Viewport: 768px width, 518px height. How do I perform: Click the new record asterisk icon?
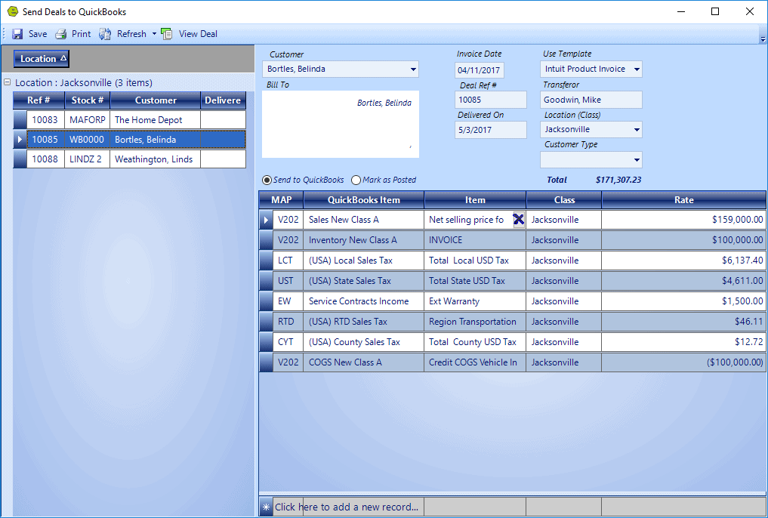pyautogui.click(x=266, y=507)
